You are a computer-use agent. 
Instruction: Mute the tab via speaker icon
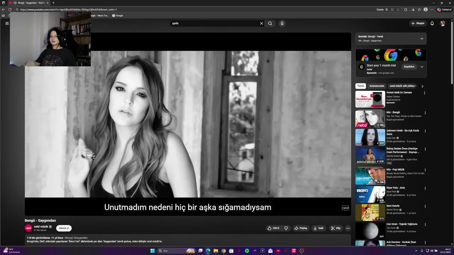coord(15,3)
